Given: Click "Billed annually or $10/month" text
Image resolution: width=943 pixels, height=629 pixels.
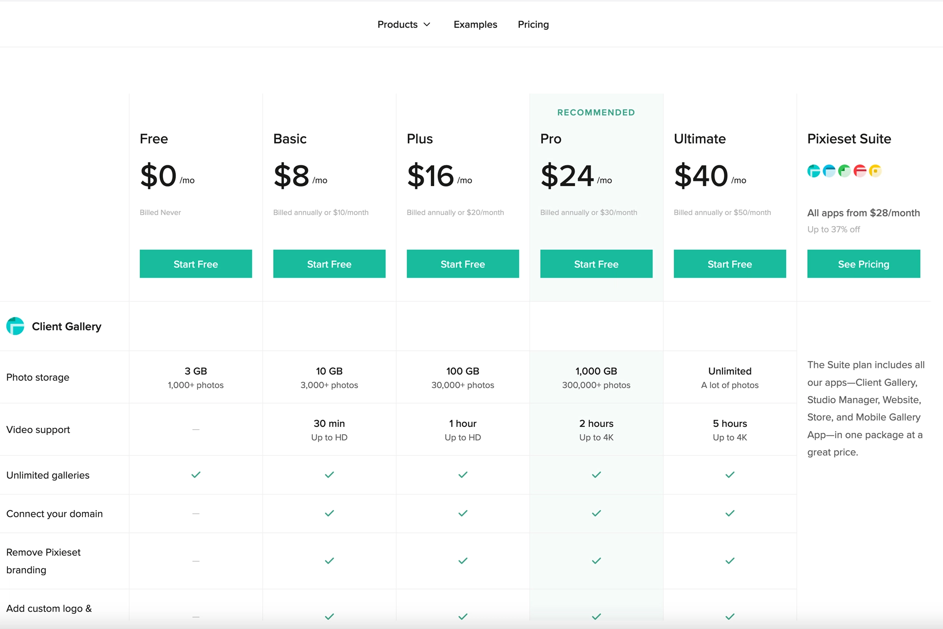Looking at the screenshot, I should pos(320,212).
